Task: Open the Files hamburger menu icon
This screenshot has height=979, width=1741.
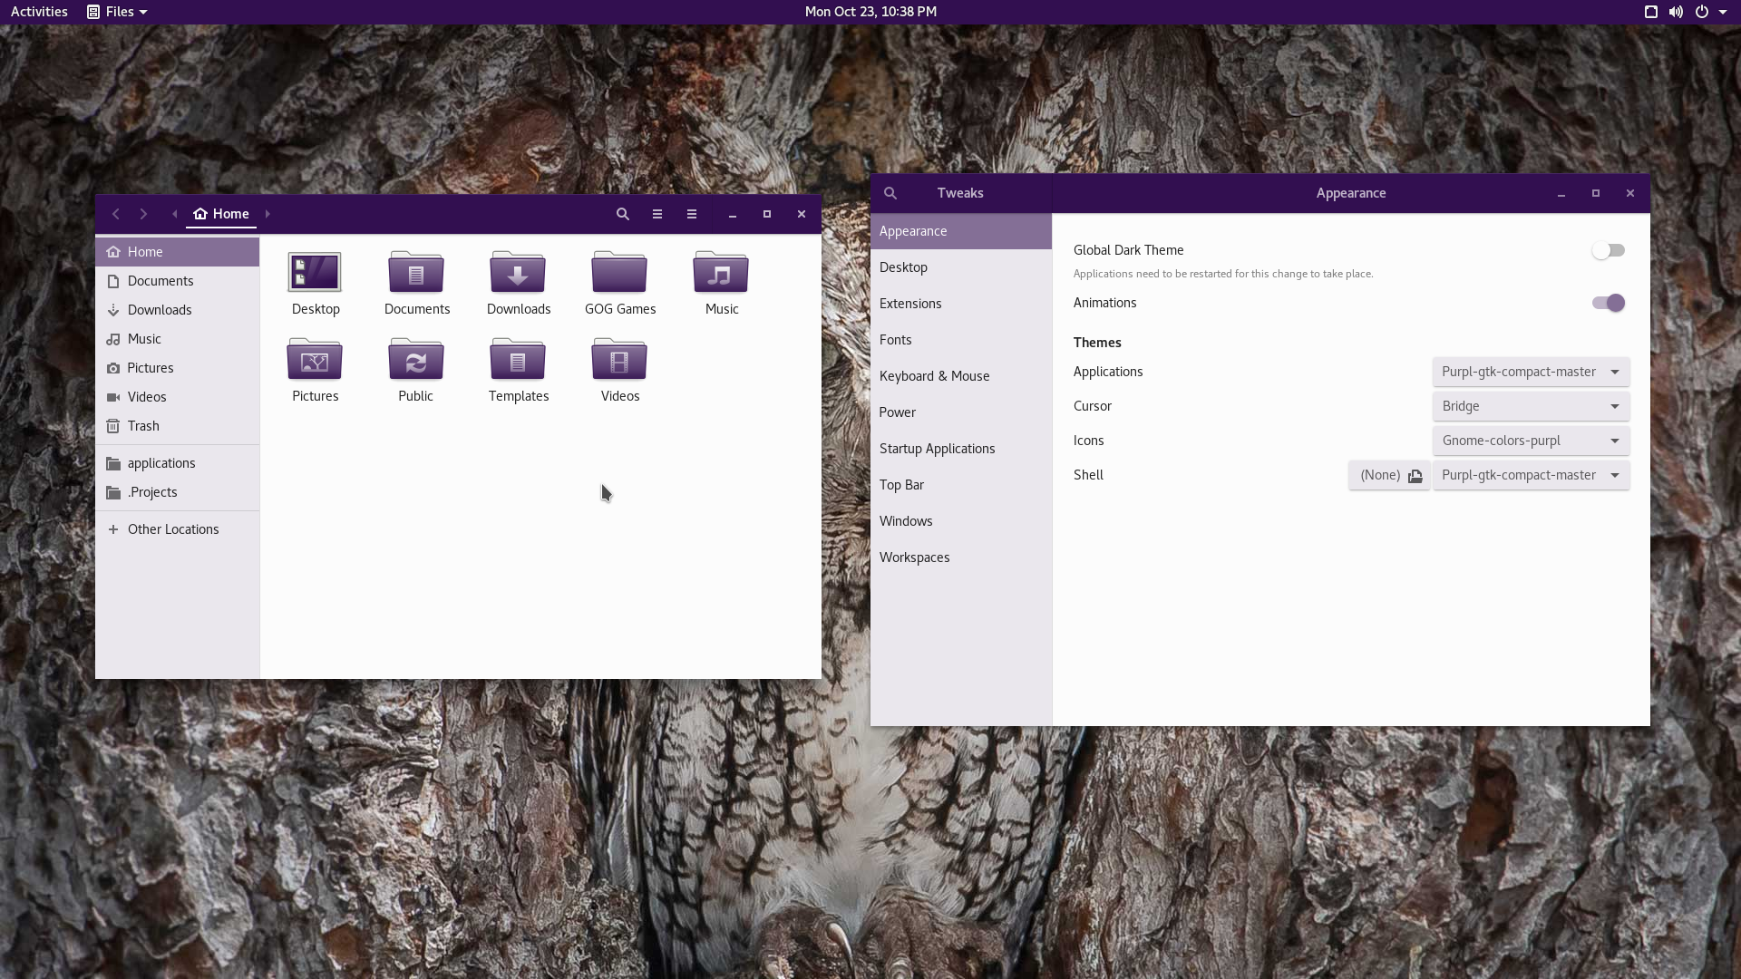Action: pyautogui.click(x=692, y=214)
